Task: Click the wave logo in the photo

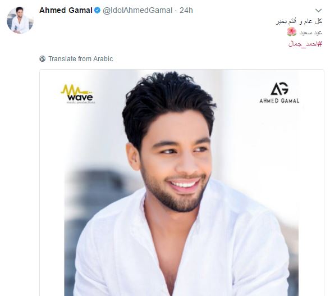Action: click(78, 94)
